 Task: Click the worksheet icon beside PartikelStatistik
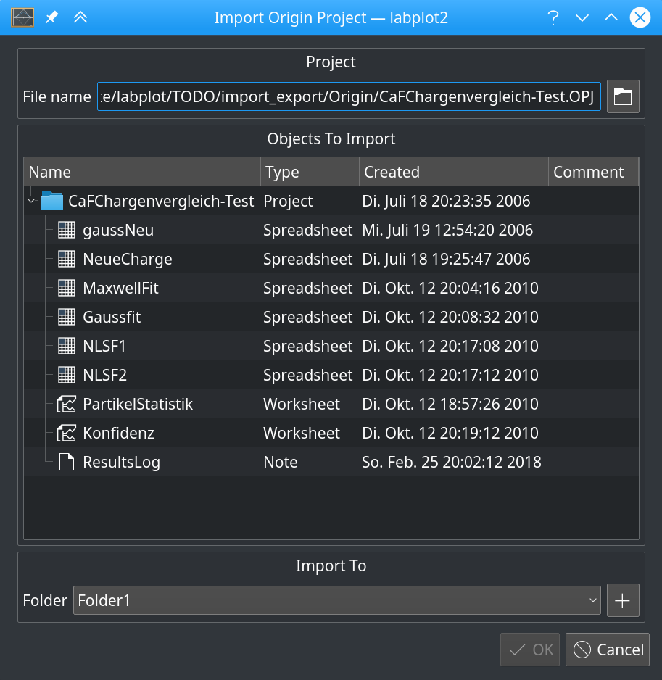pos(66,404)
